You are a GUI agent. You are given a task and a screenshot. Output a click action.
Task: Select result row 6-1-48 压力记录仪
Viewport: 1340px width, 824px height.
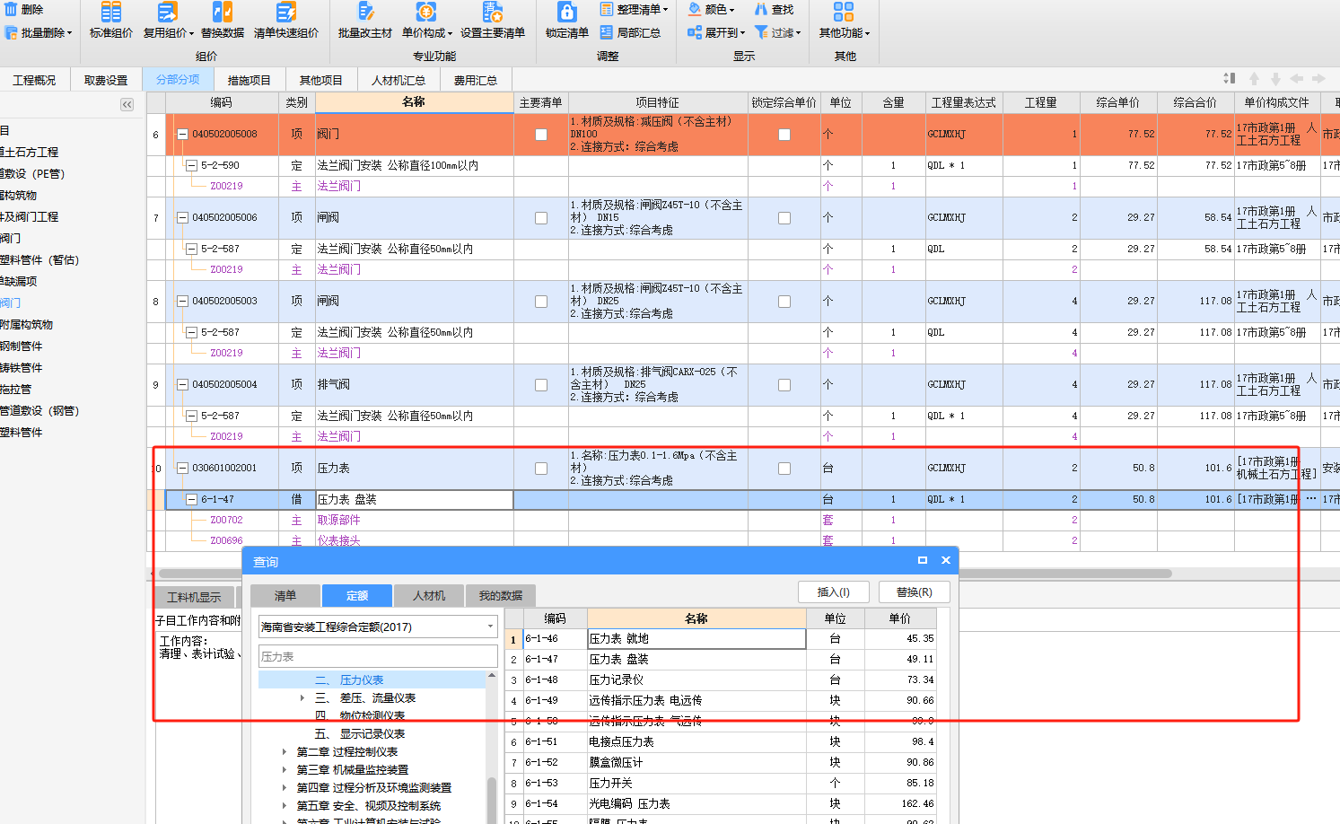pos(721,679)
